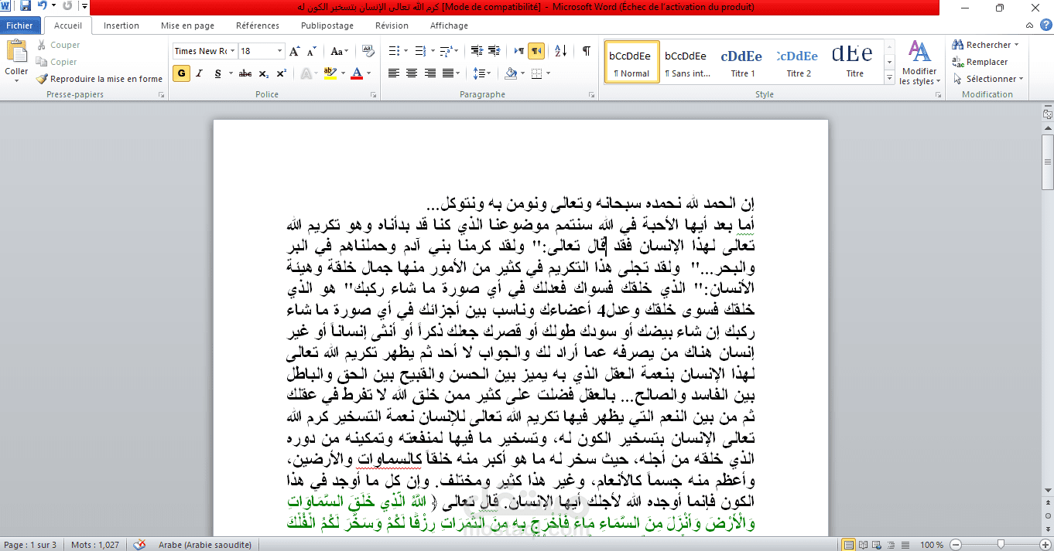
Task: Undo the last action in quick access toolbar
Action: pyautogui.click(x=42, y=6)
